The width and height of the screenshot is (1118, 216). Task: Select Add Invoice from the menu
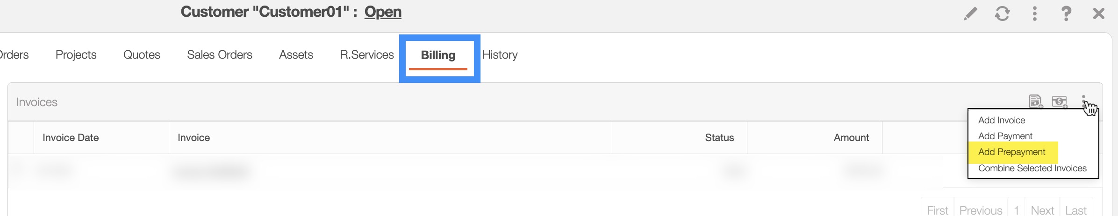tap(1002, 120)
